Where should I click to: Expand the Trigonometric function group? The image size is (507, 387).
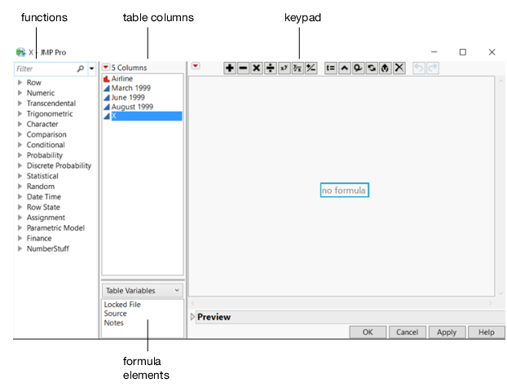tap(20, 113)
